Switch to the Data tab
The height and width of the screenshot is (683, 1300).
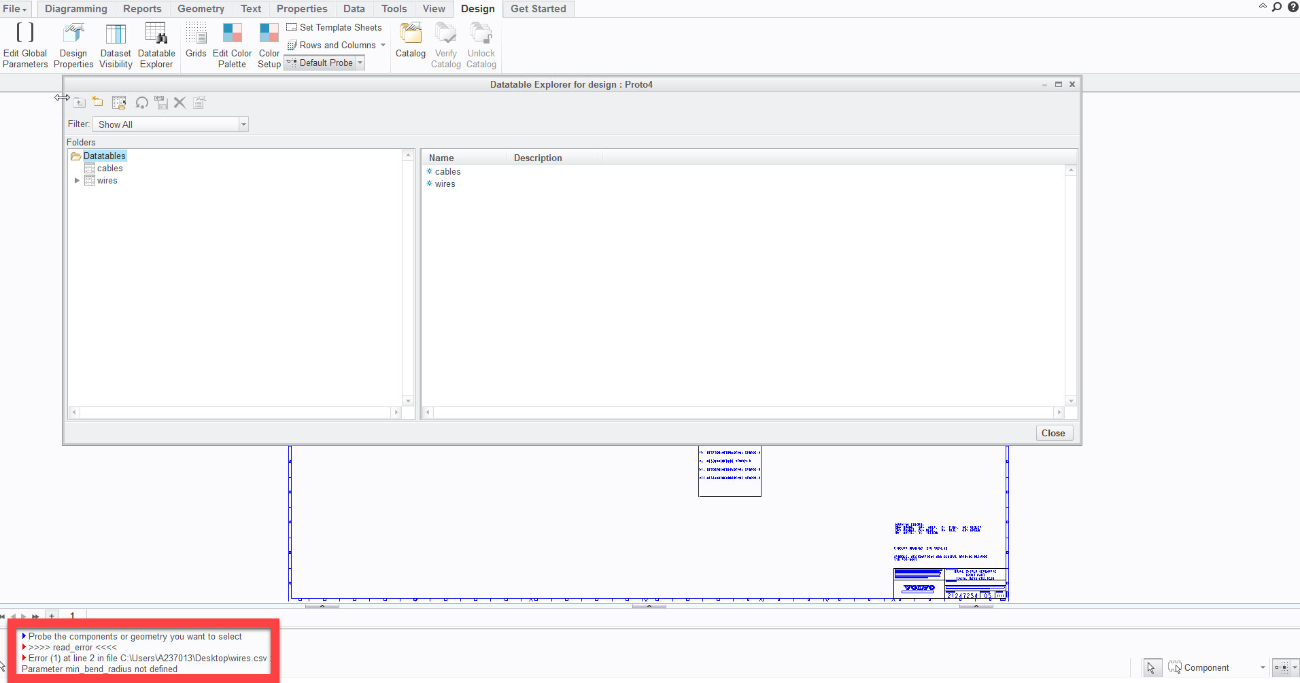tap(354, 9)
